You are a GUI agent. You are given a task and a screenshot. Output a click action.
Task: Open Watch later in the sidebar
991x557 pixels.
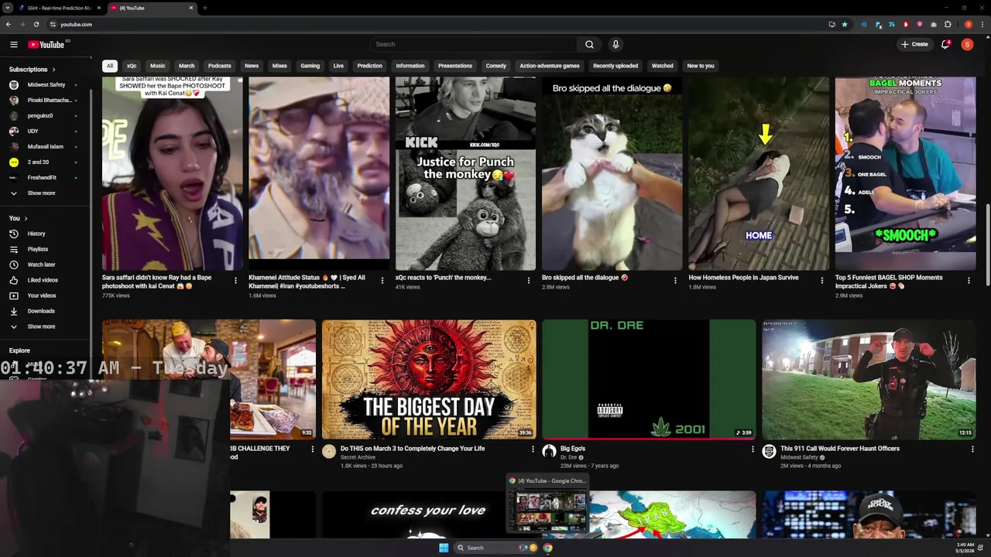click(41, 265)
